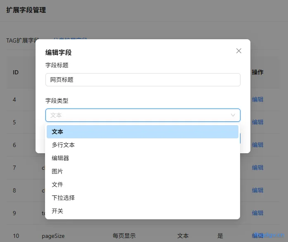Collapse the 字段类型 dropdown arrow
This screenshot has height=242, width=288.
[x=233, y=115]
